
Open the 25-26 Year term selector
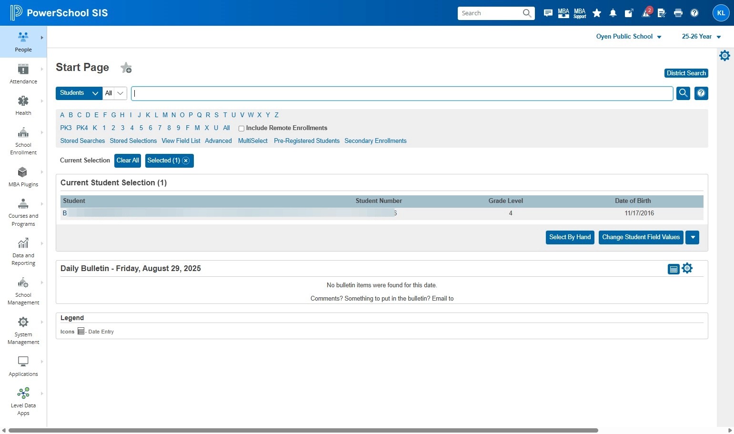click(x=701, y=36)
